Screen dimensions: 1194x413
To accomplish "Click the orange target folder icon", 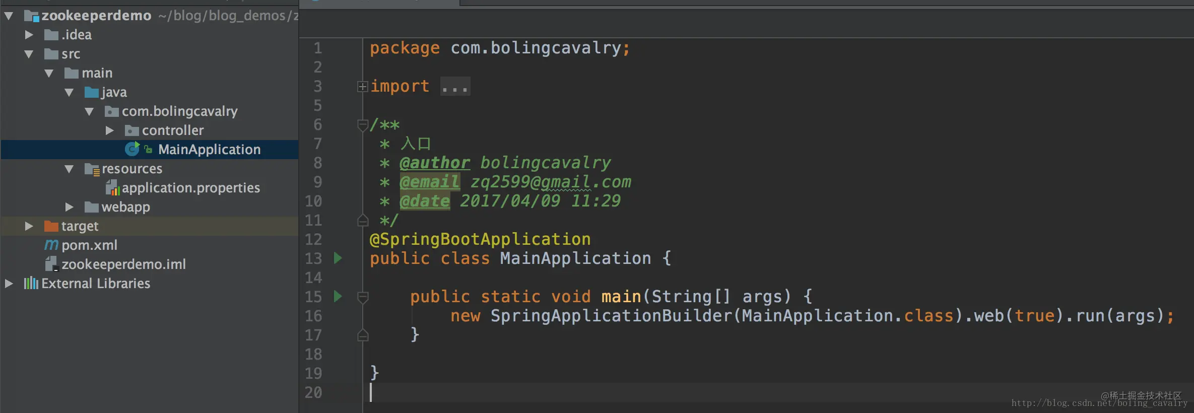I will (51, 226).
